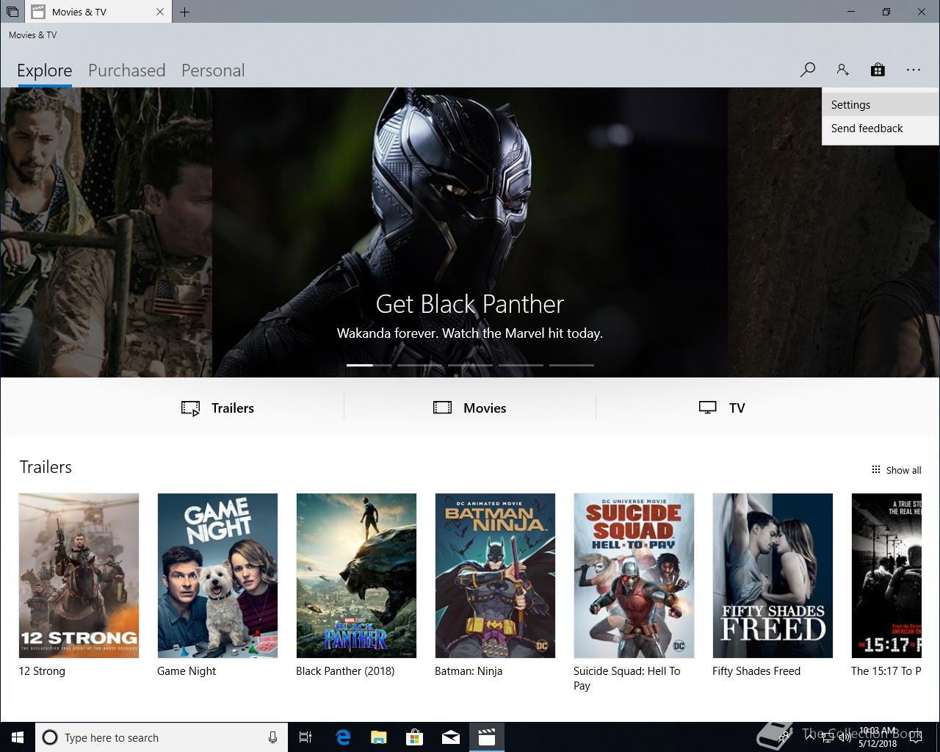Screen dimensions: 940x752
Task: Open Microsoft Store from the taskbar
Action: pyautogui.click(x=415, y=737)
